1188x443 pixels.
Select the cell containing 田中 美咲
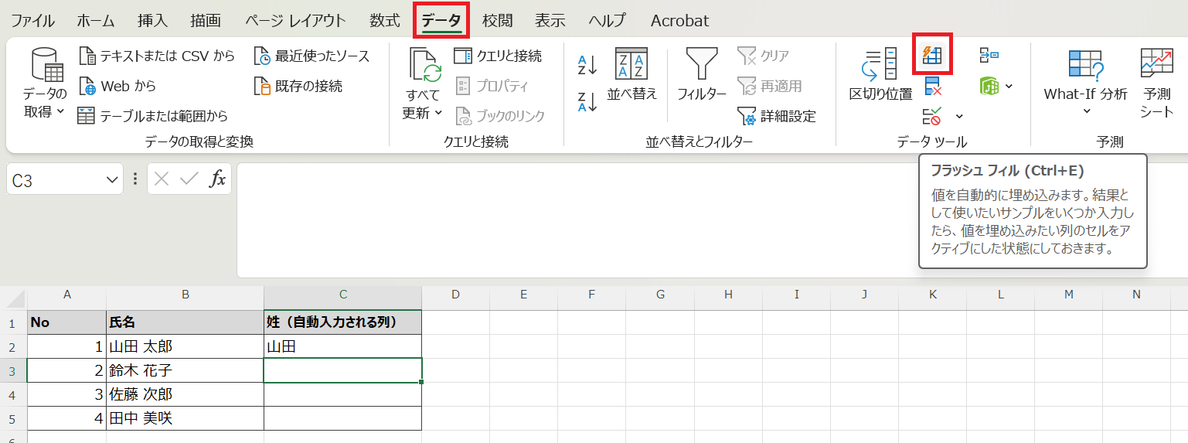[186, 418]
